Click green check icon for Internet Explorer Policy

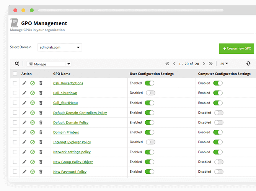click(x=33, y=142)
